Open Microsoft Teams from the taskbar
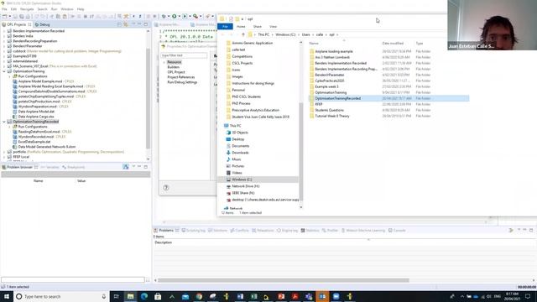537x302 pixels. (x=309, y=296)
